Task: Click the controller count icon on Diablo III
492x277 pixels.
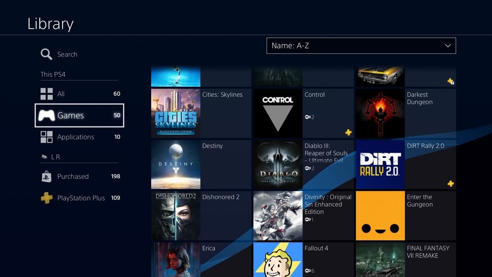Action: (307, 168)
